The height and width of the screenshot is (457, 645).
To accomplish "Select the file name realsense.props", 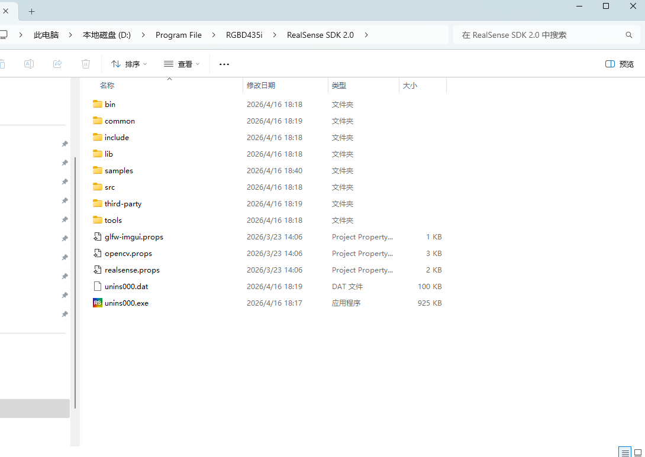I will 132,270.
